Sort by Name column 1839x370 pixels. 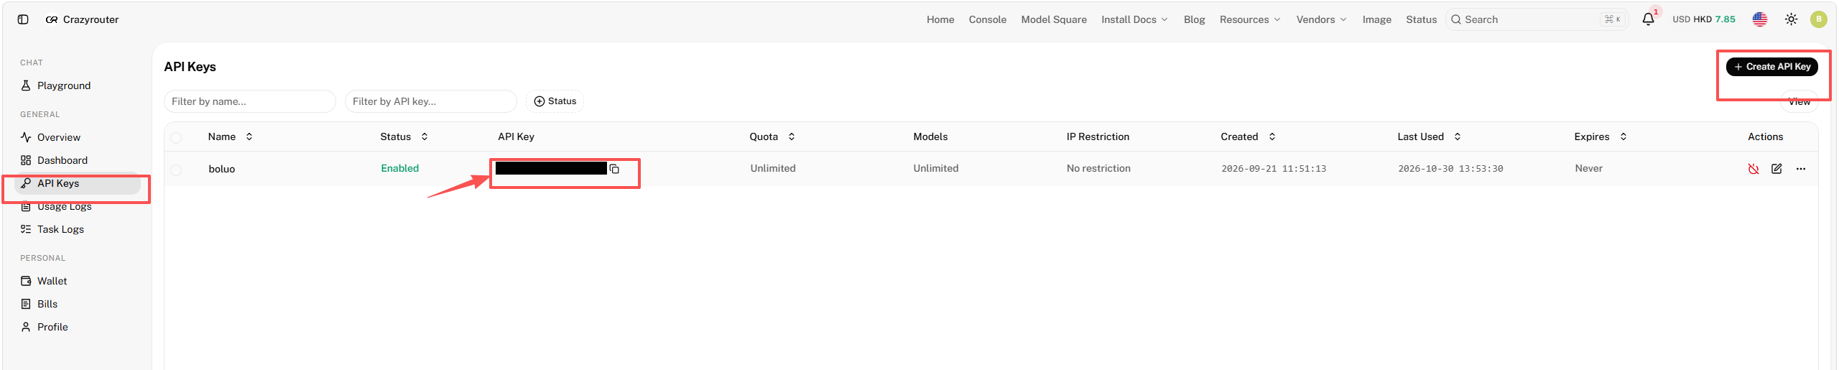pyautogui.click(x=230, y=137)
